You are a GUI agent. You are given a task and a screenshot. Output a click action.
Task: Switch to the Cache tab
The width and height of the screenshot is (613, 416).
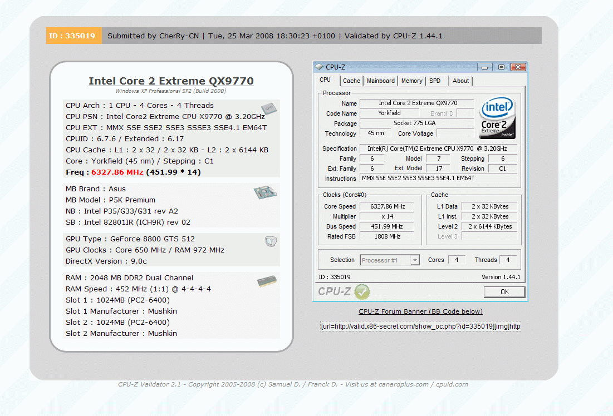(x=351, y=81)
